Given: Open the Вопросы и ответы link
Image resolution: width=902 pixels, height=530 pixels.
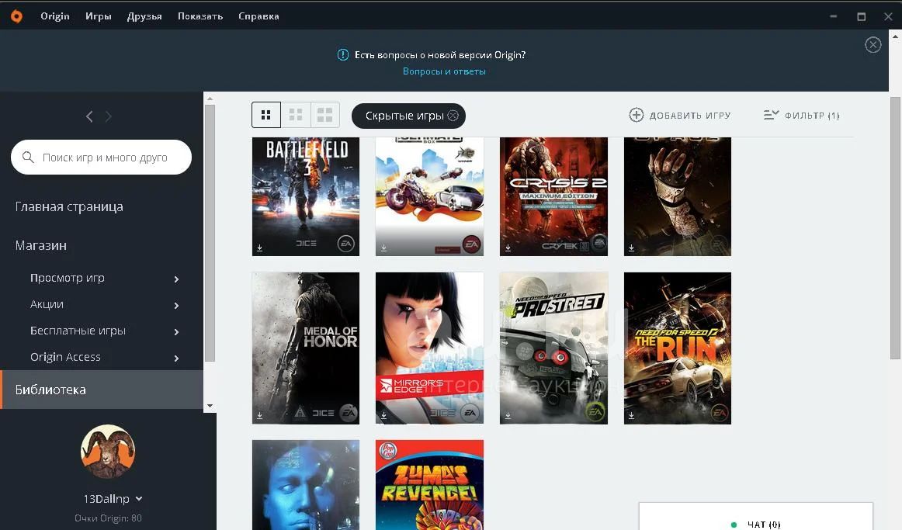Looking at the screenshot, I should 444,71.
